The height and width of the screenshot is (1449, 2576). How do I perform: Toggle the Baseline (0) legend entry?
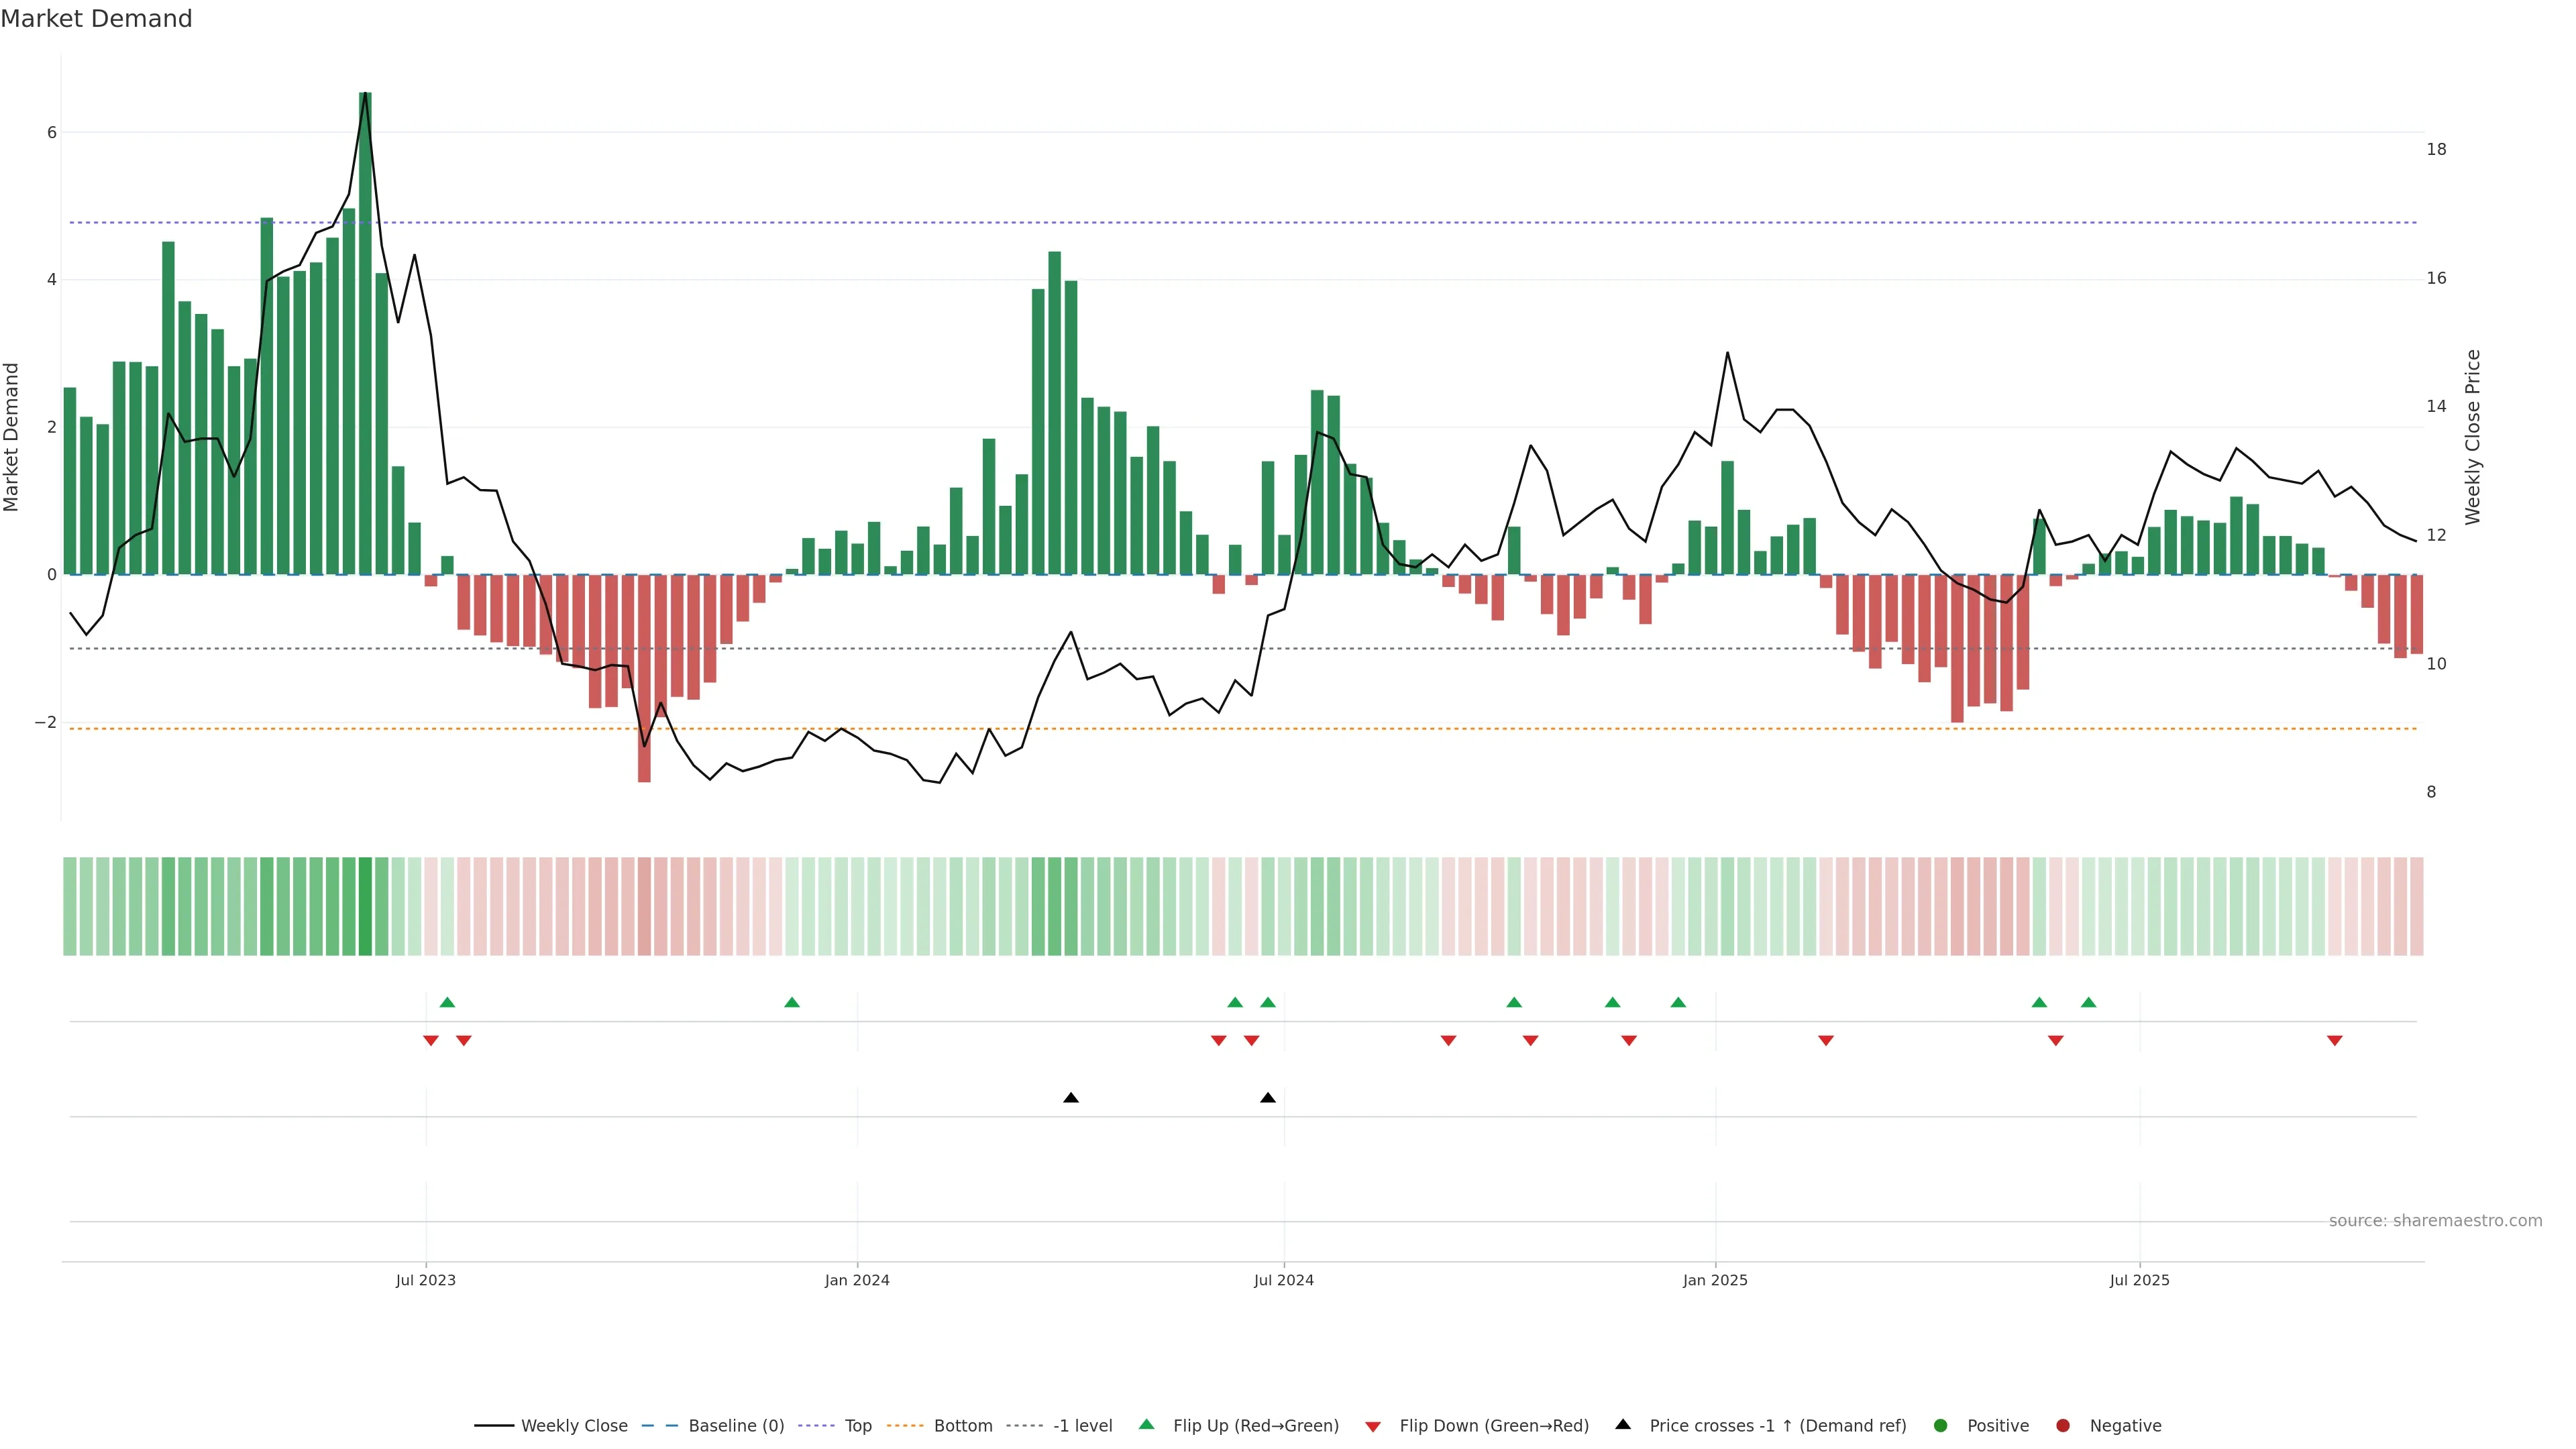click(736, 1426)
